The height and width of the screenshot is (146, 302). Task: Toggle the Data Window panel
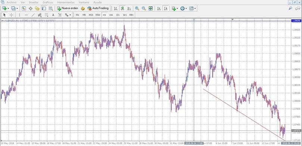click(x=31, y=9)
